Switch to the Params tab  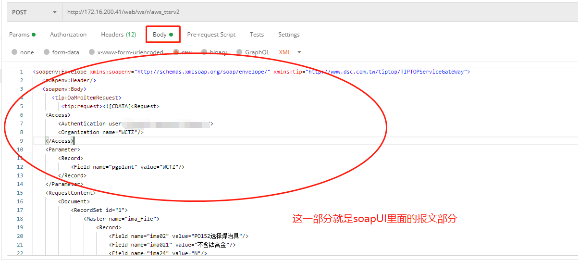coord(22,35)
